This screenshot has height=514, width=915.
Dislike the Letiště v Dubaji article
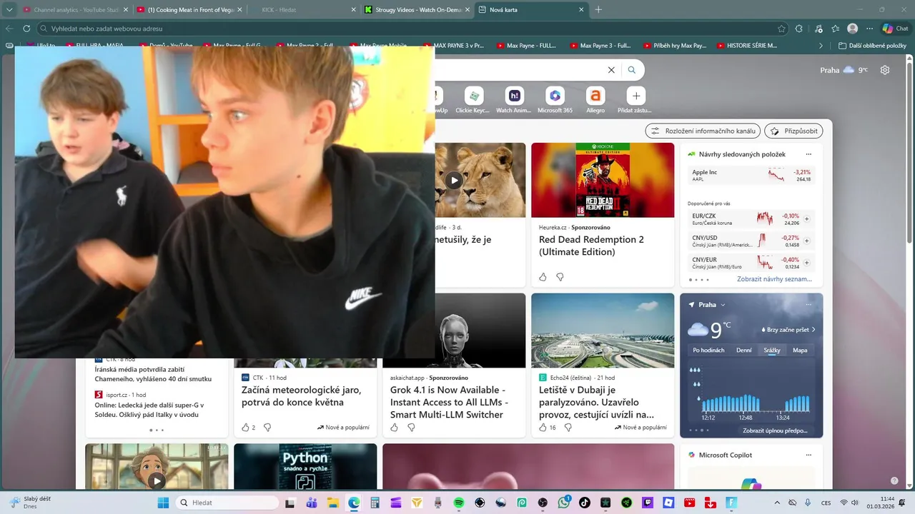click(568, 428)
